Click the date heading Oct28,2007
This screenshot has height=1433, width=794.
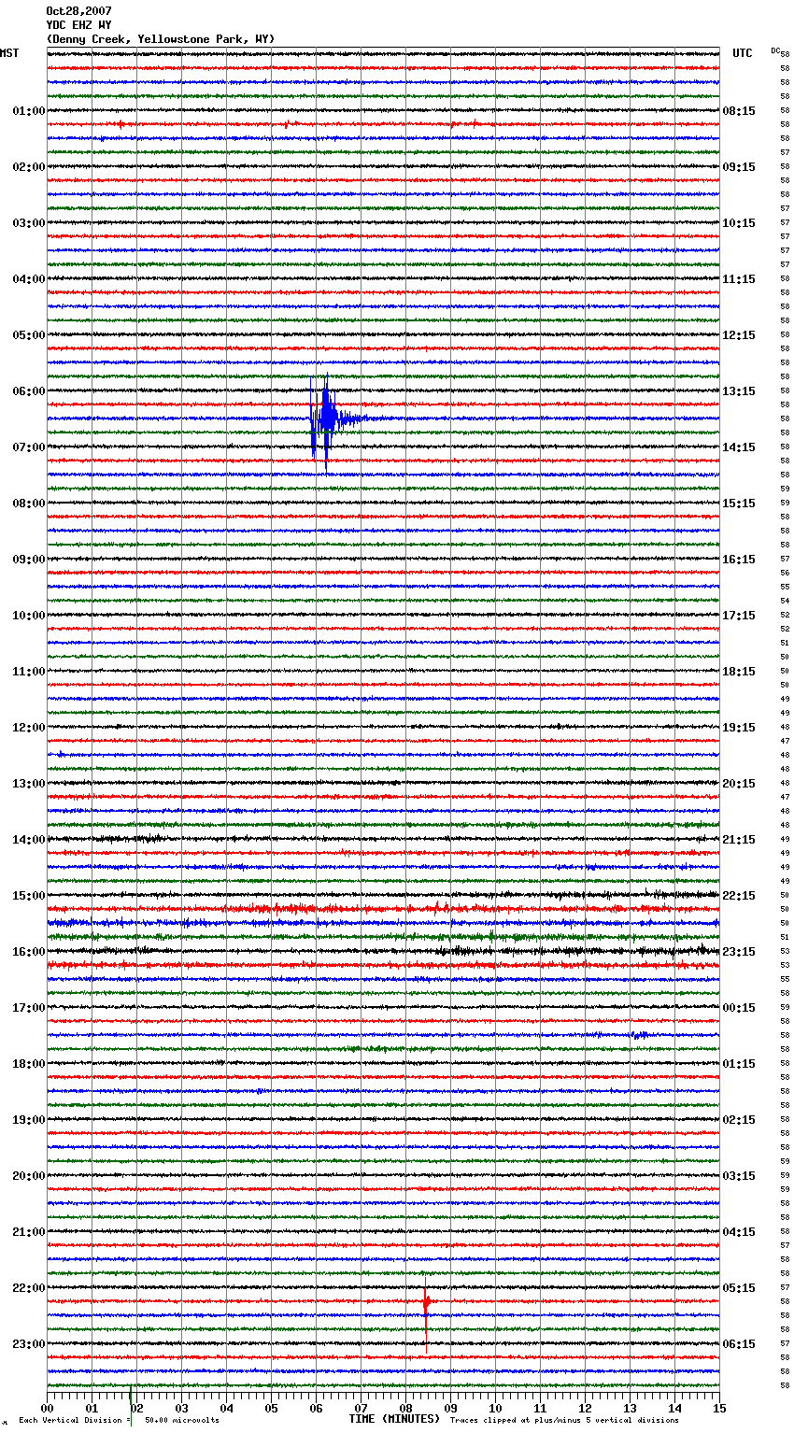(x=78, y=11)
